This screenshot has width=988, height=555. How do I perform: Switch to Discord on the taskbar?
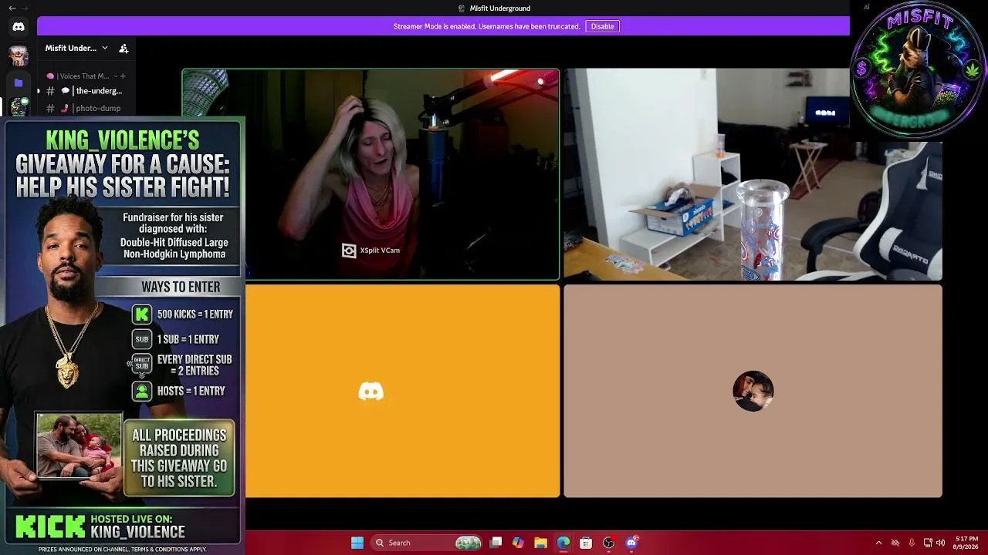(x=631, y=543)
